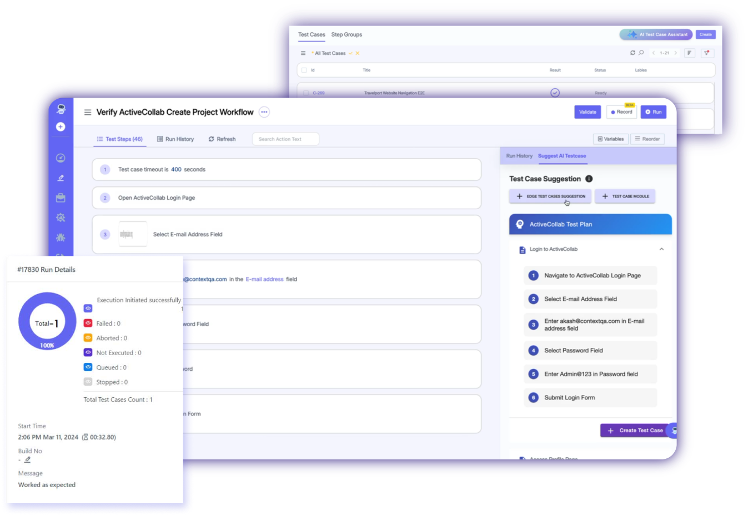Open the sort icon in Test Cases window
748x516 pixels.
pos(689,53)
